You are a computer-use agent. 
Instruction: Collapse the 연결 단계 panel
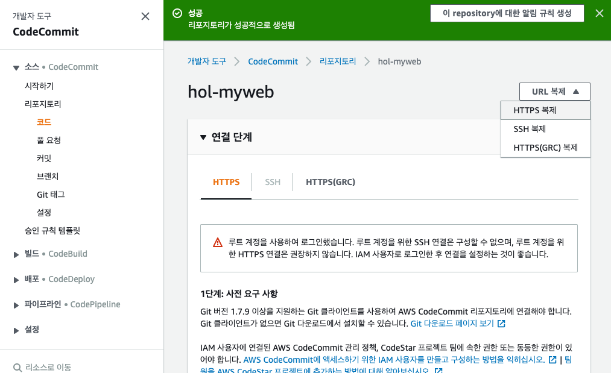(x=203, y=137)
